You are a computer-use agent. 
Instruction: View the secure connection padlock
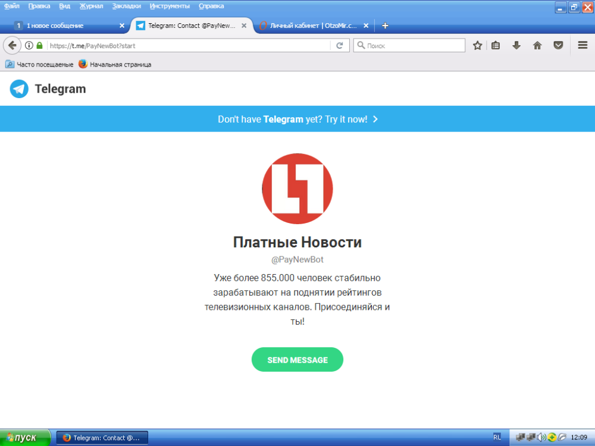39,46
